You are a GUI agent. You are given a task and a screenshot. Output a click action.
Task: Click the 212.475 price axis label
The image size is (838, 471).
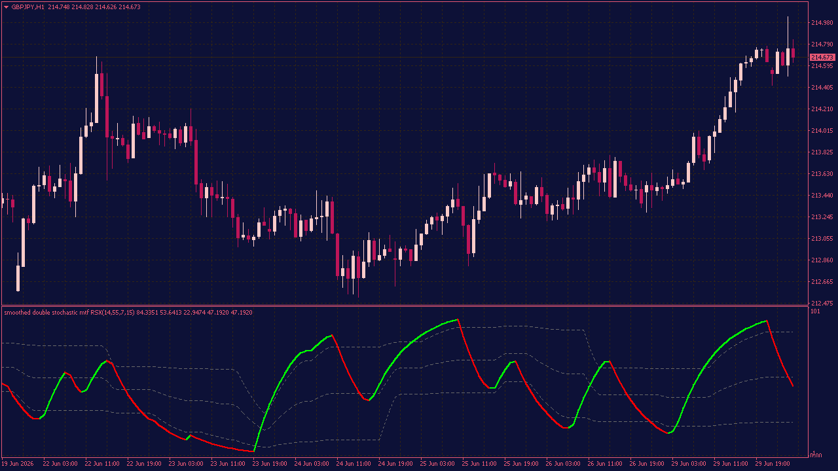pyautogui.click(x=822, y=304)
